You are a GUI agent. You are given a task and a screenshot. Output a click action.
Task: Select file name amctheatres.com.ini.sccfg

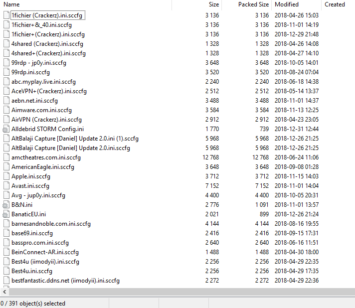[46, 157]
